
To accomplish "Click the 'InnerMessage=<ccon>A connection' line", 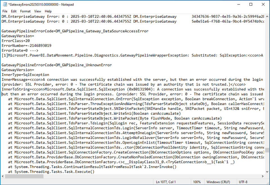I will coord(132,79).
